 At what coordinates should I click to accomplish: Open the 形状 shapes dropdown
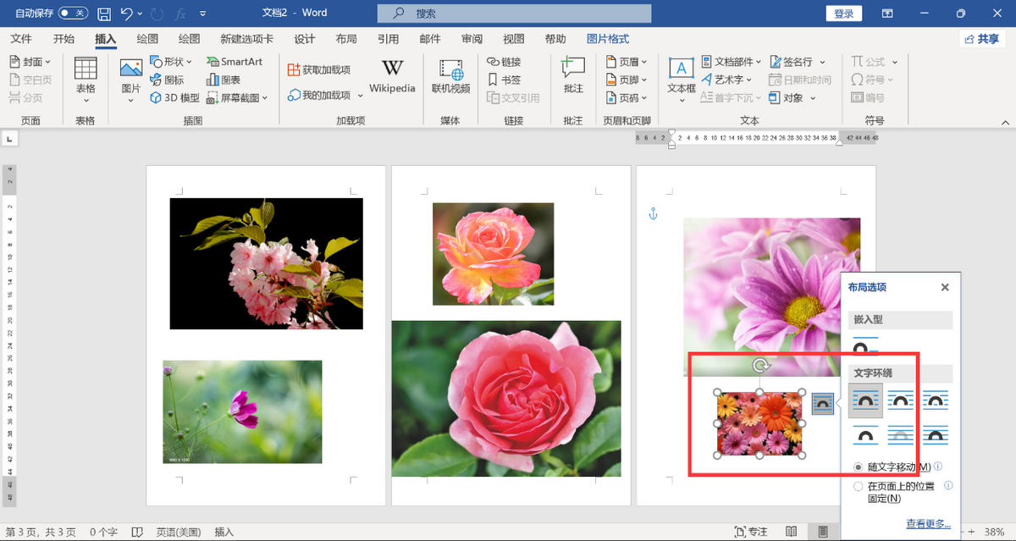pyautogui.click(x=172, y=62)
